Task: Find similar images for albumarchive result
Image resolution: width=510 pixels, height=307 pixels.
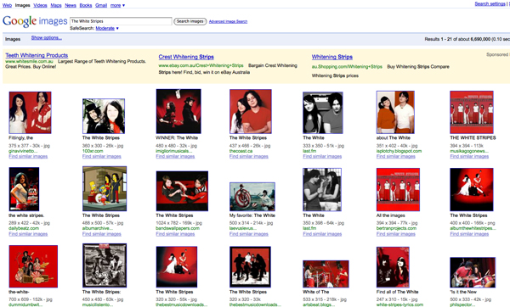Action: click(x=102, y=234)
